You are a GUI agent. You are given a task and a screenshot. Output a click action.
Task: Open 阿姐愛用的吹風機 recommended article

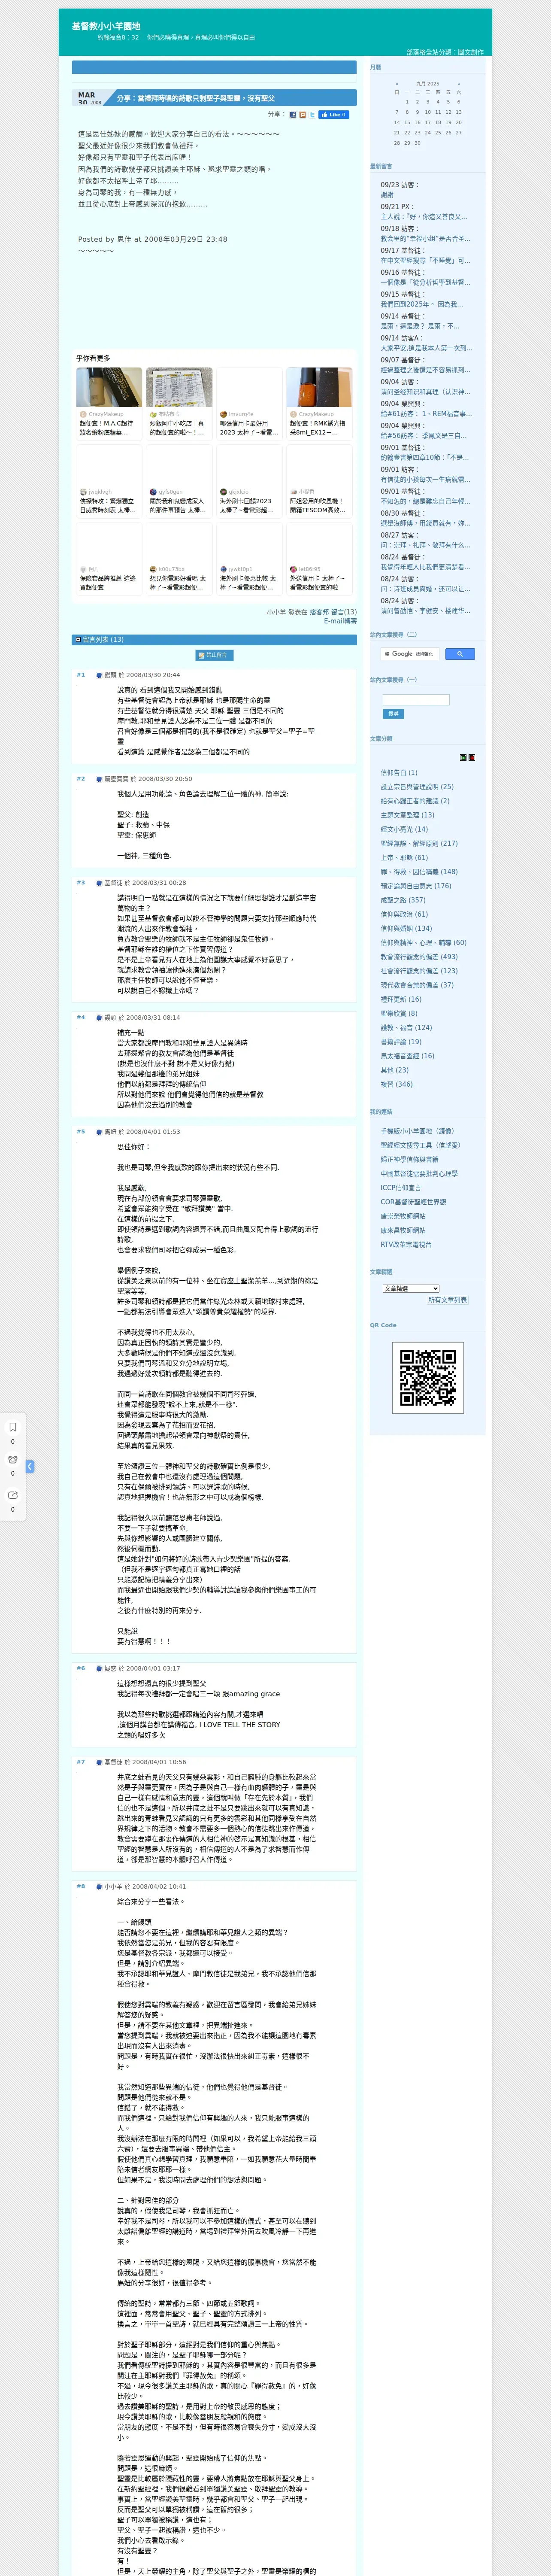tap(319, 506)
